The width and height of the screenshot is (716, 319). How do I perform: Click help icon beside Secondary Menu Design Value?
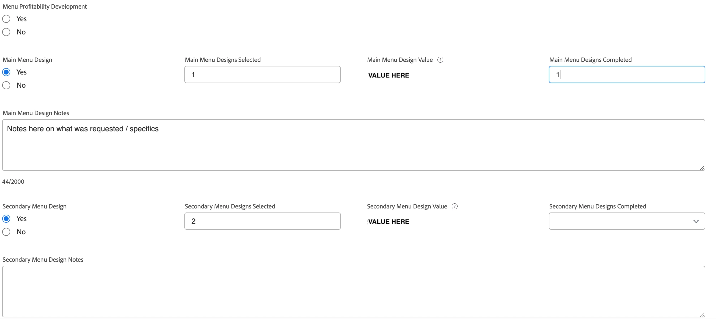(454, 206)
